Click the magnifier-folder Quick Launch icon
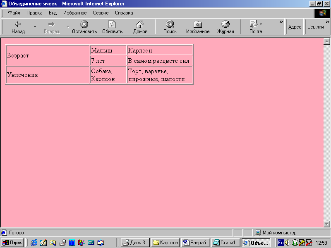331x248 pixels. [53, 243]
